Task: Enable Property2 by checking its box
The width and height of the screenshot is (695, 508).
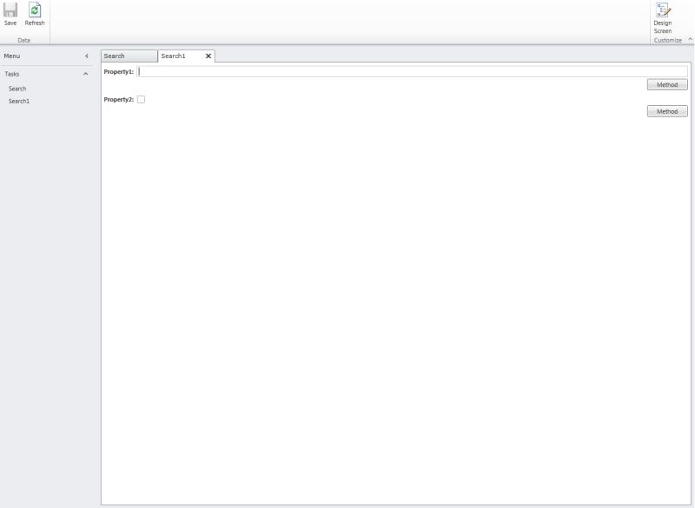Action: pos(139,99)
